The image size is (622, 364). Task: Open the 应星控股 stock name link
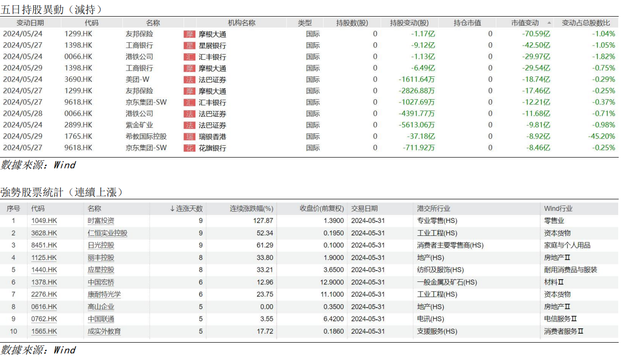(x=101, y=270)
